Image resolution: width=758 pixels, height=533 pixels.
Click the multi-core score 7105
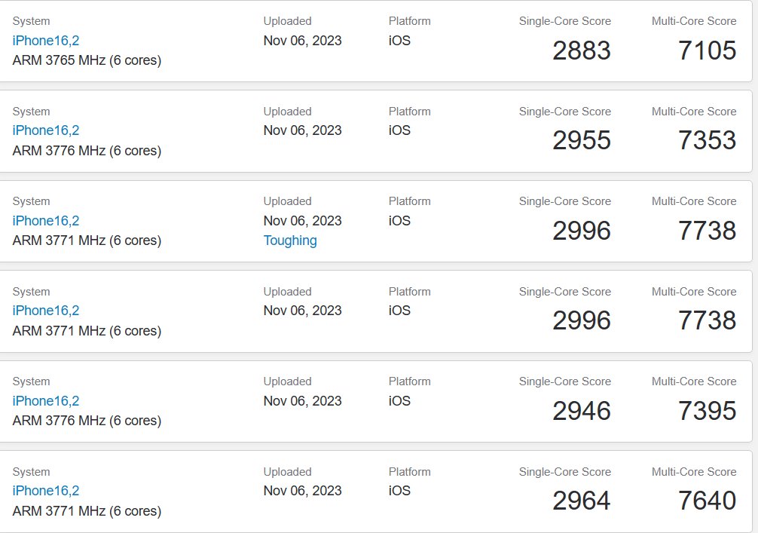707,51
